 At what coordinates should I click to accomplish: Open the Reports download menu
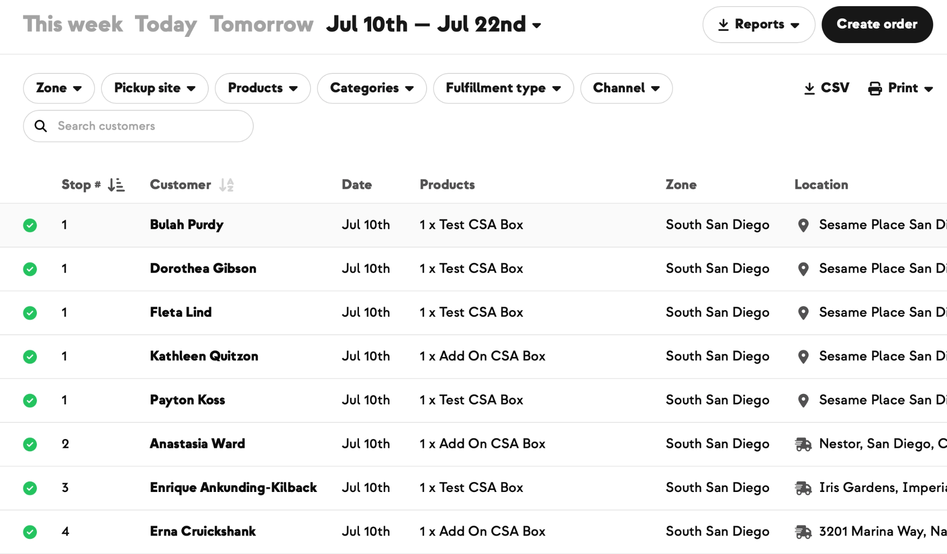point(759,24)
